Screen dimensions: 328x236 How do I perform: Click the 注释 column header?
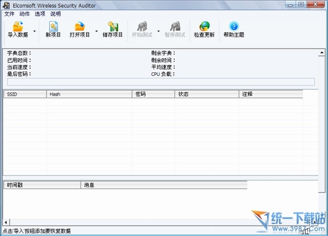[x=271, y=94]
